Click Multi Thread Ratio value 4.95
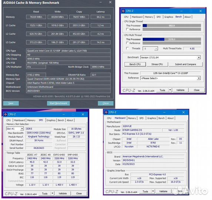The width and height of the screenshot is (212, 200). [x=192, y=49]
